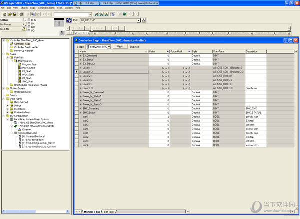Expand the E3_Command tag row
The height and width of the screenshot is (219, 300).
click(x=81, y=56)
